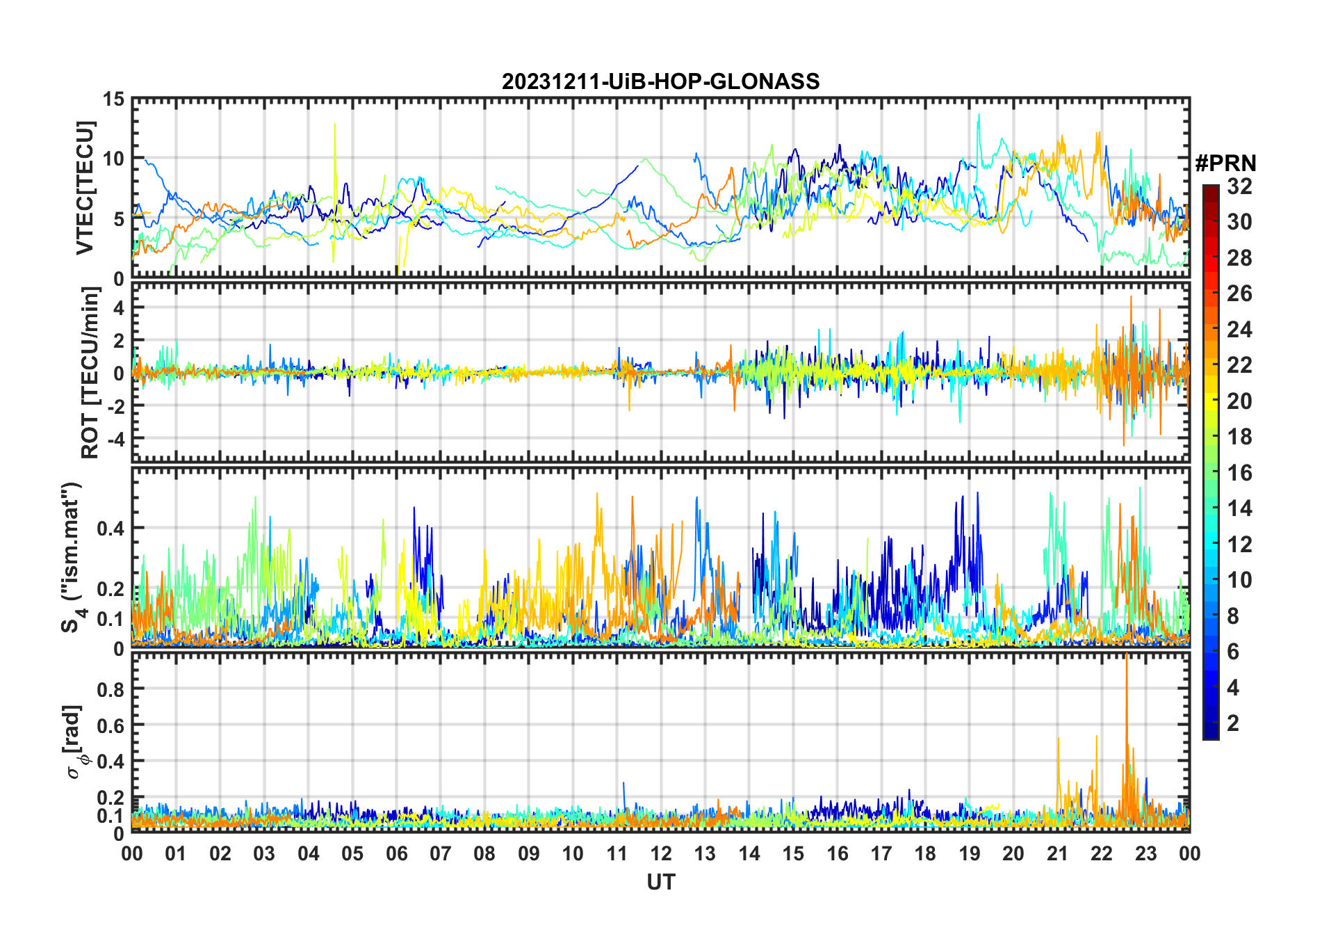Select the "10" tick on VTEC axis
This screenshot has width=1322, height=925.
(114, 159)
